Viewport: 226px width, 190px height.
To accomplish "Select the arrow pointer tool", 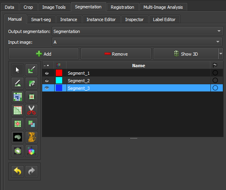I will click(18, 70).
